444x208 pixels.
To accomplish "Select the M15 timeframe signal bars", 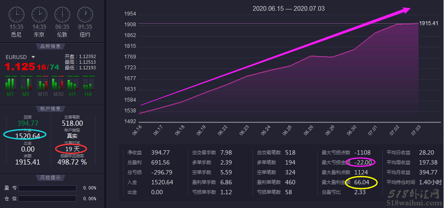I will pyautogui.click(x=43, y=83).
